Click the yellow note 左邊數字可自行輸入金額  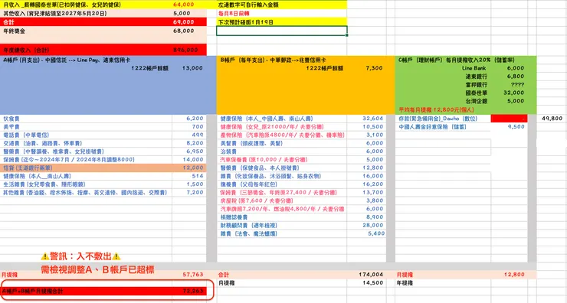tap(248, 5)
